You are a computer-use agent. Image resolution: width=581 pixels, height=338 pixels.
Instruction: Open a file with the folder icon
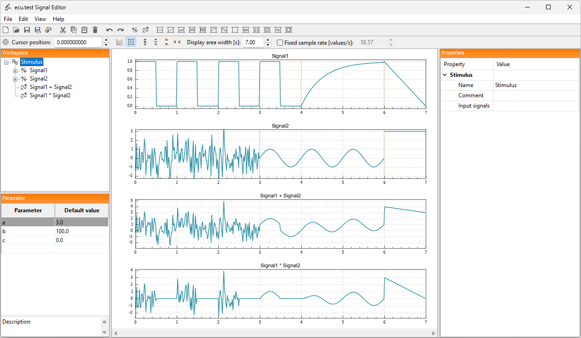coord(16,30)
